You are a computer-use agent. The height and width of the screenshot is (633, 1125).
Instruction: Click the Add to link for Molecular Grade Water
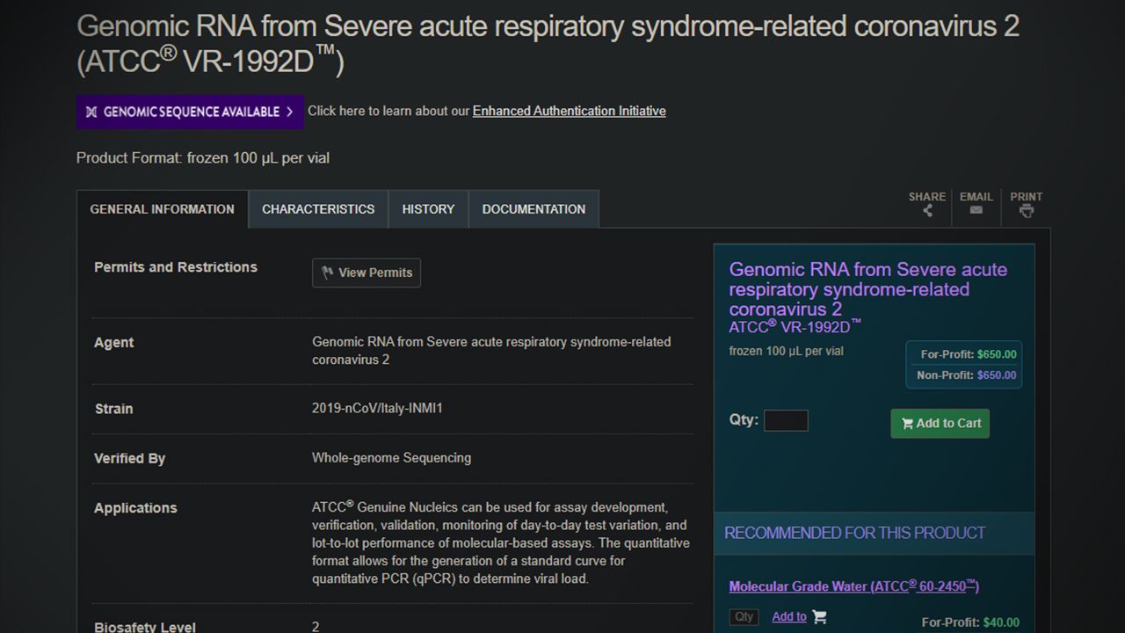789,617
